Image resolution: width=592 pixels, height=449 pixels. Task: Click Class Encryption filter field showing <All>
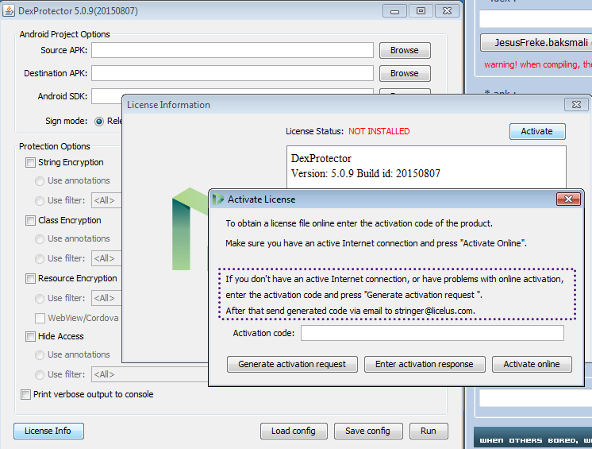106,258
